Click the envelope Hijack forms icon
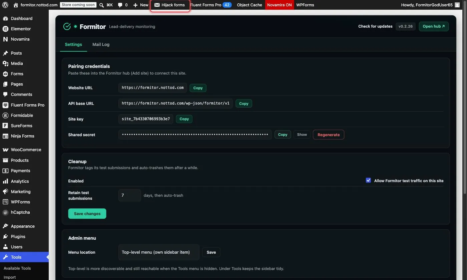The height and width of the screenshot is (280, 467). pos(157,5)
